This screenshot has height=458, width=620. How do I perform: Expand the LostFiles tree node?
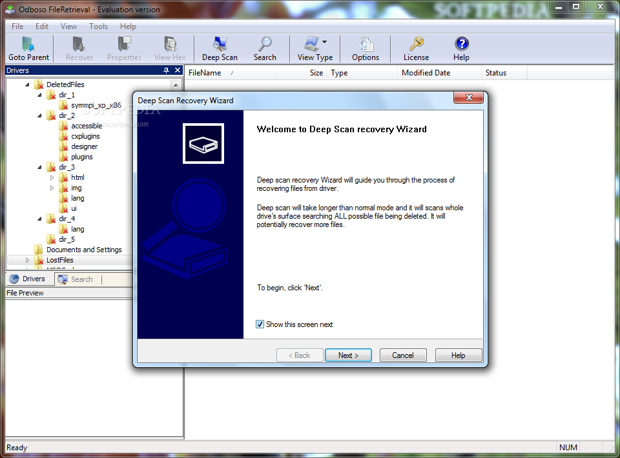pos(27,260)
